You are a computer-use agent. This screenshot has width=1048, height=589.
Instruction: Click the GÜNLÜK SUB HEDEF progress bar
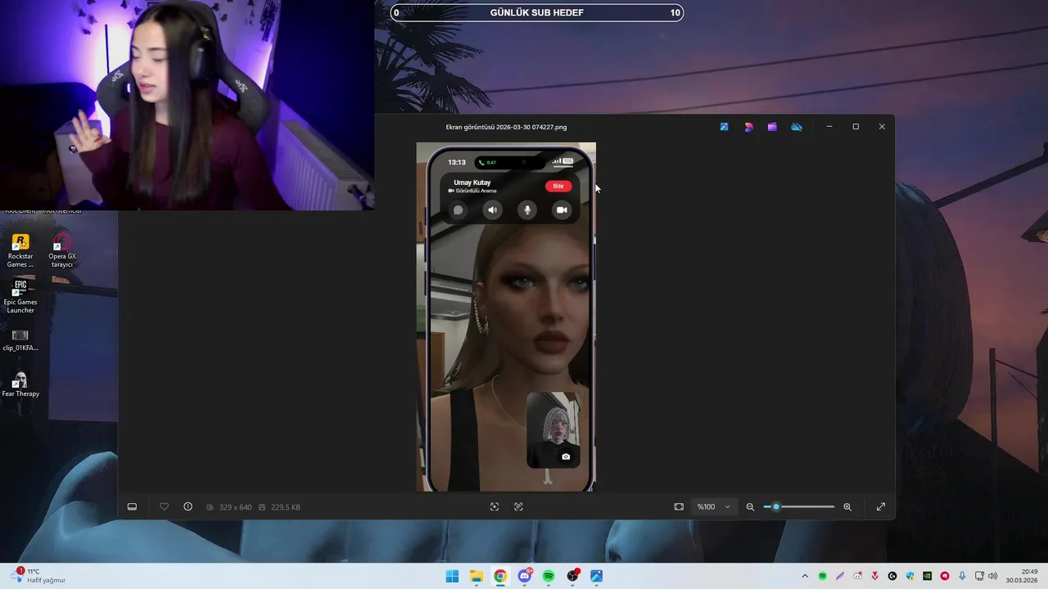537,12
